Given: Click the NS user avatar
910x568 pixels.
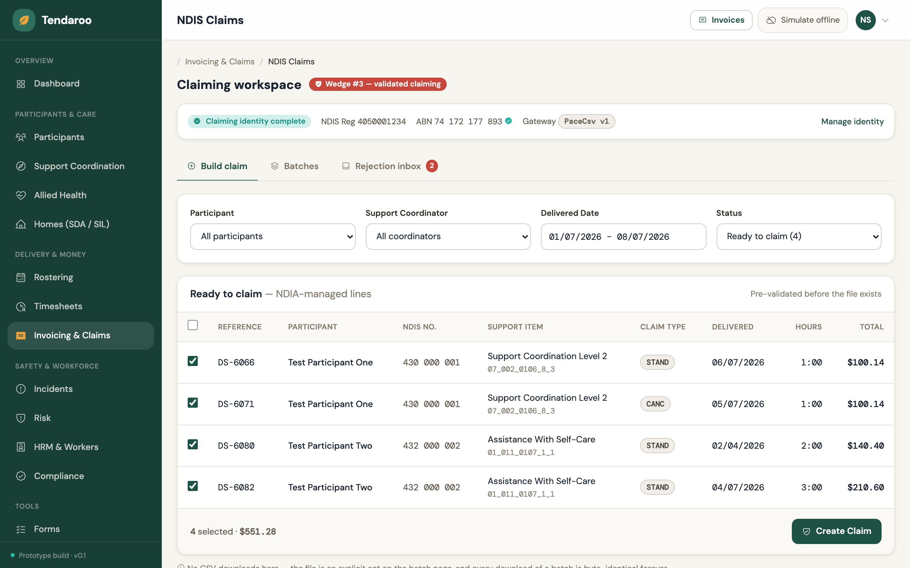Looking at the screenshot, I should coord(865,20).
